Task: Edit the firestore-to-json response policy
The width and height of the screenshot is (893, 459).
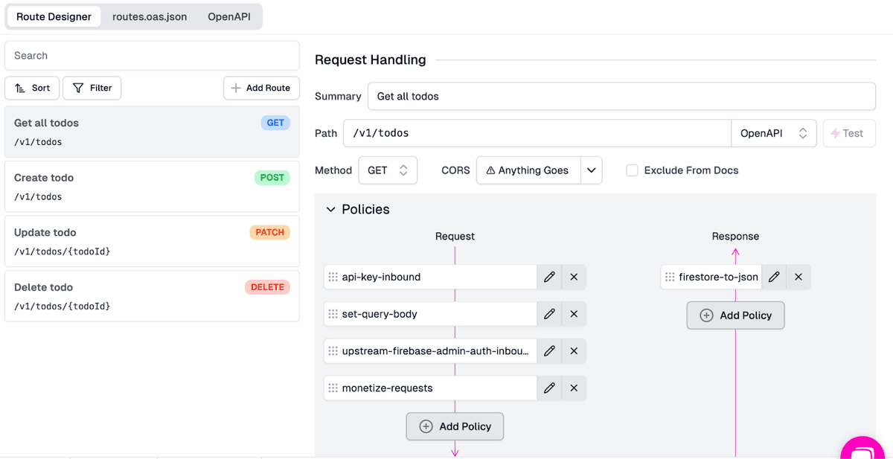Action: 774,277
